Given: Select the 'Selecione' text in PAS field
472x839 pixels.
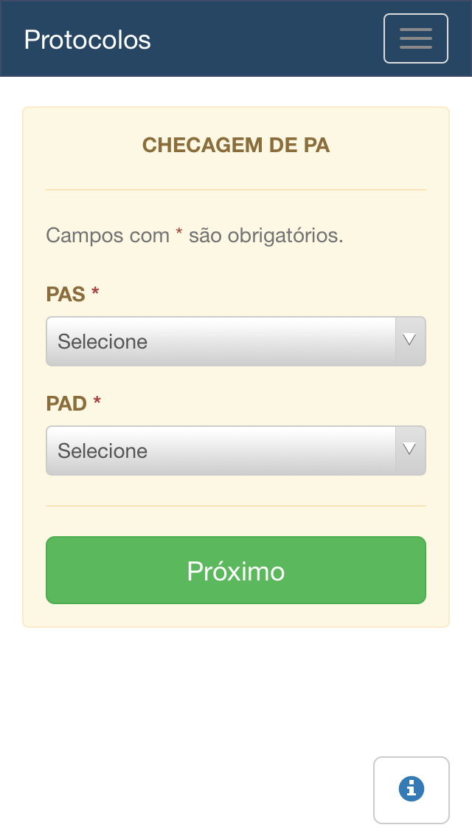Looking at the screenshot, I should pyautogui.click(x=103, y=342).
